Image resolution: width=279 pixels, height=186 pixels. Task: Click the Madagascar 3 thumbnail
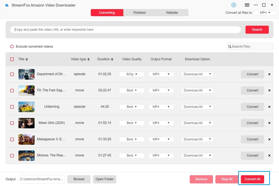pyautogui.click(x=27, y=139)
